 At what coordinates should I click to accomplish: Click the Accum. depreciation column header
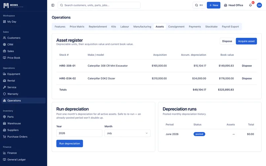[194, 55]
